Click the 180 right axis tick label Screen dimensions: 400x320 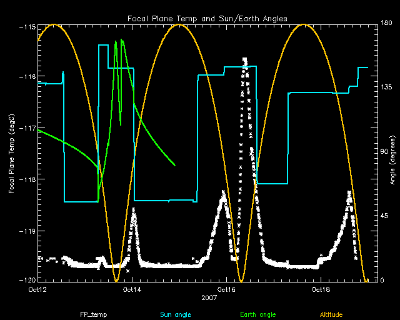(379, 24)
